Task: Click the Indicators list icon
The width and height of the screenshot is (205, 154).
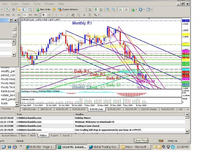Action: click(133, 10)
